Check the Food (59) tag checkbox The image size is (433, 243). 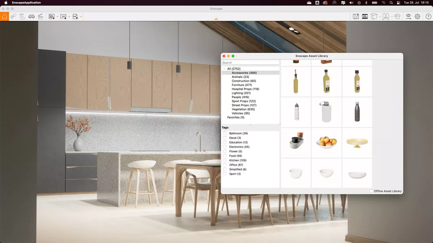[224, 156]
